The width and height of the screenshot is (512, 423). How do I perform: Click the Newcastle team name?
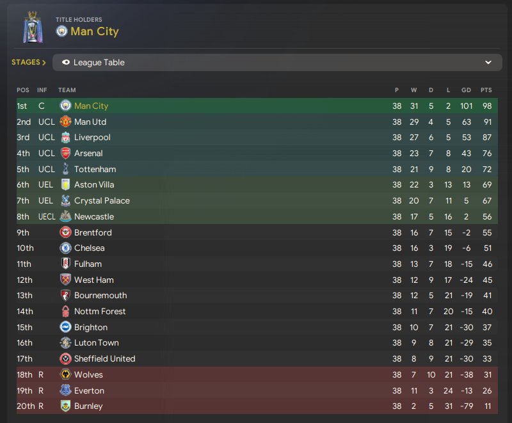point(94,216)
